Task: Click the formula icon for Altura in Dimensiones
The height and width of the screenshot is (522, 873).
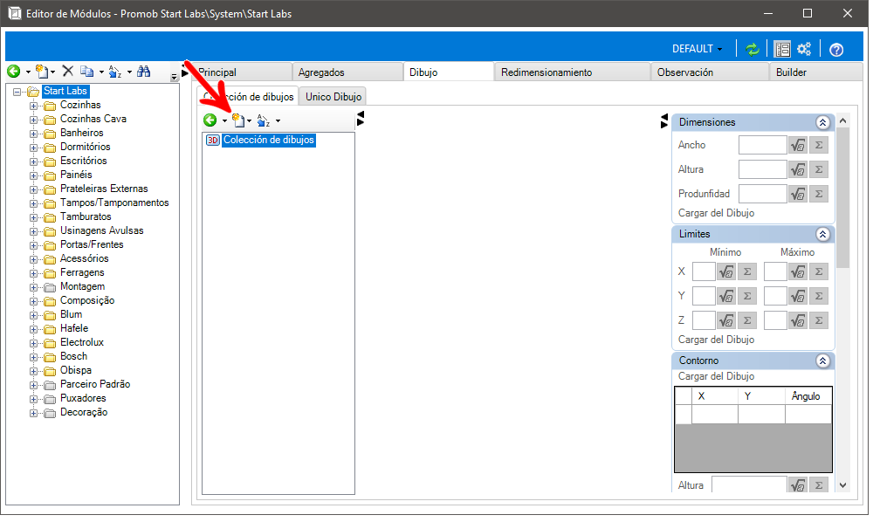Action: [798, 169]
